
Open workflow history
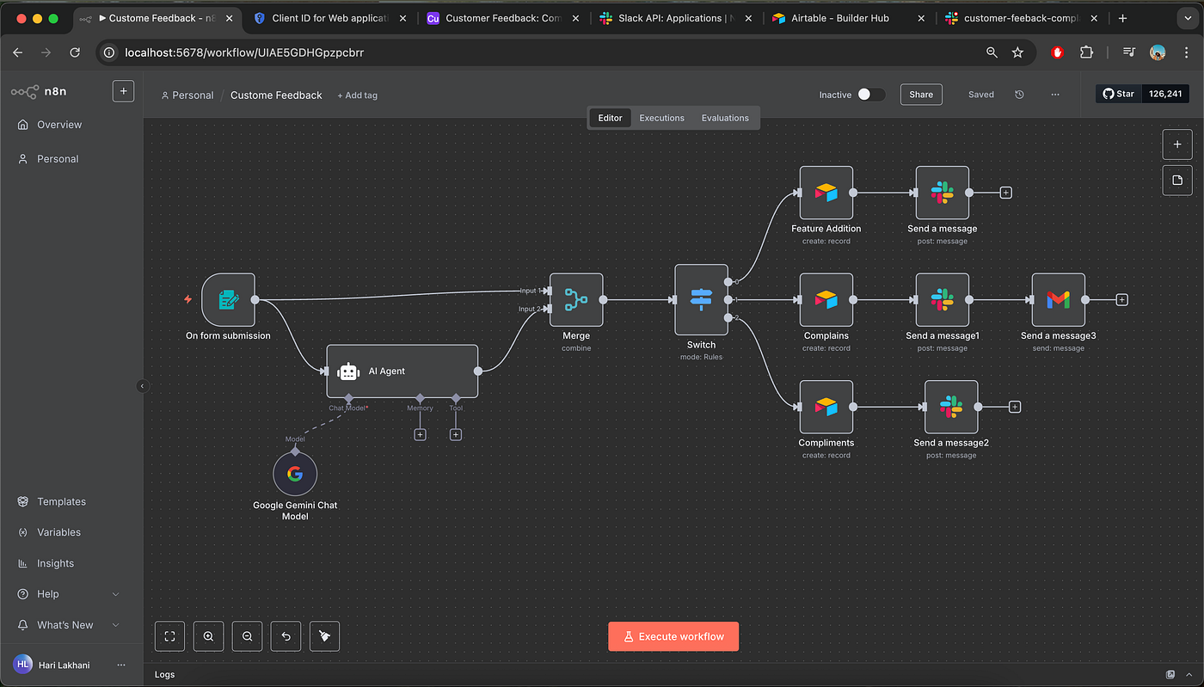coord(1019,95)
